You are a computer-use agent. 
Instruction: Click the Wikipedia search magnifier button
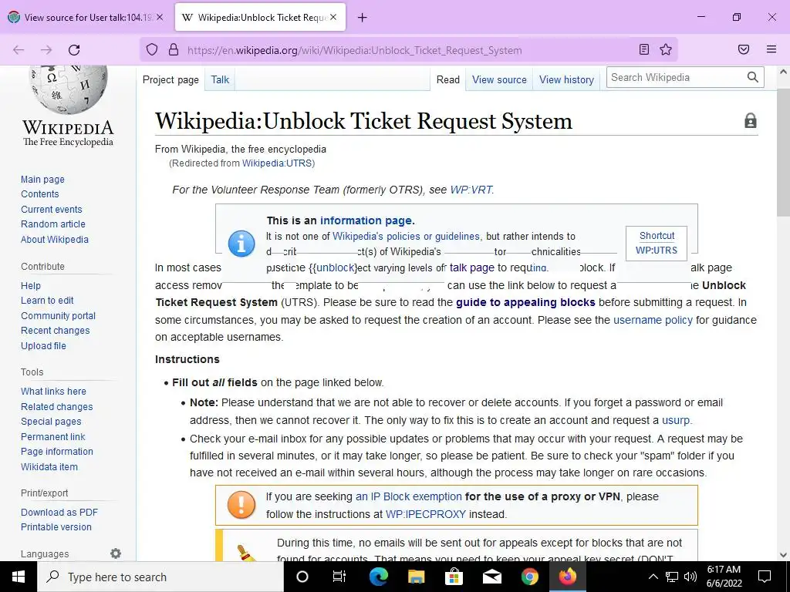pos(753,77)
